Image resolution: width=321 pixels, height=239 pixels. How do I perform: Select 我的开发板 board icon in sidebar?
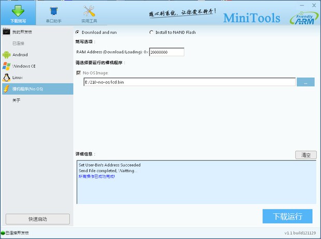(6, 32)
